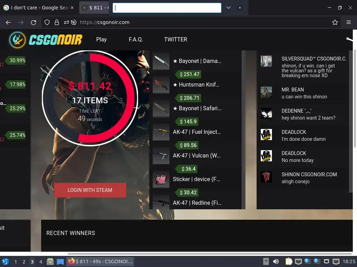The height and width of the screenshot is (267, 357).
Task: Open the tab list dropdown arrow
Action: click(x=228, y=8)
